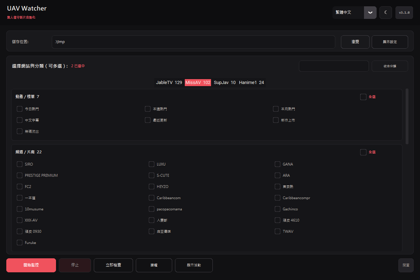Click the v3.1.0 version badge
The image size is (420, 280).
click(x=404, y=13)
